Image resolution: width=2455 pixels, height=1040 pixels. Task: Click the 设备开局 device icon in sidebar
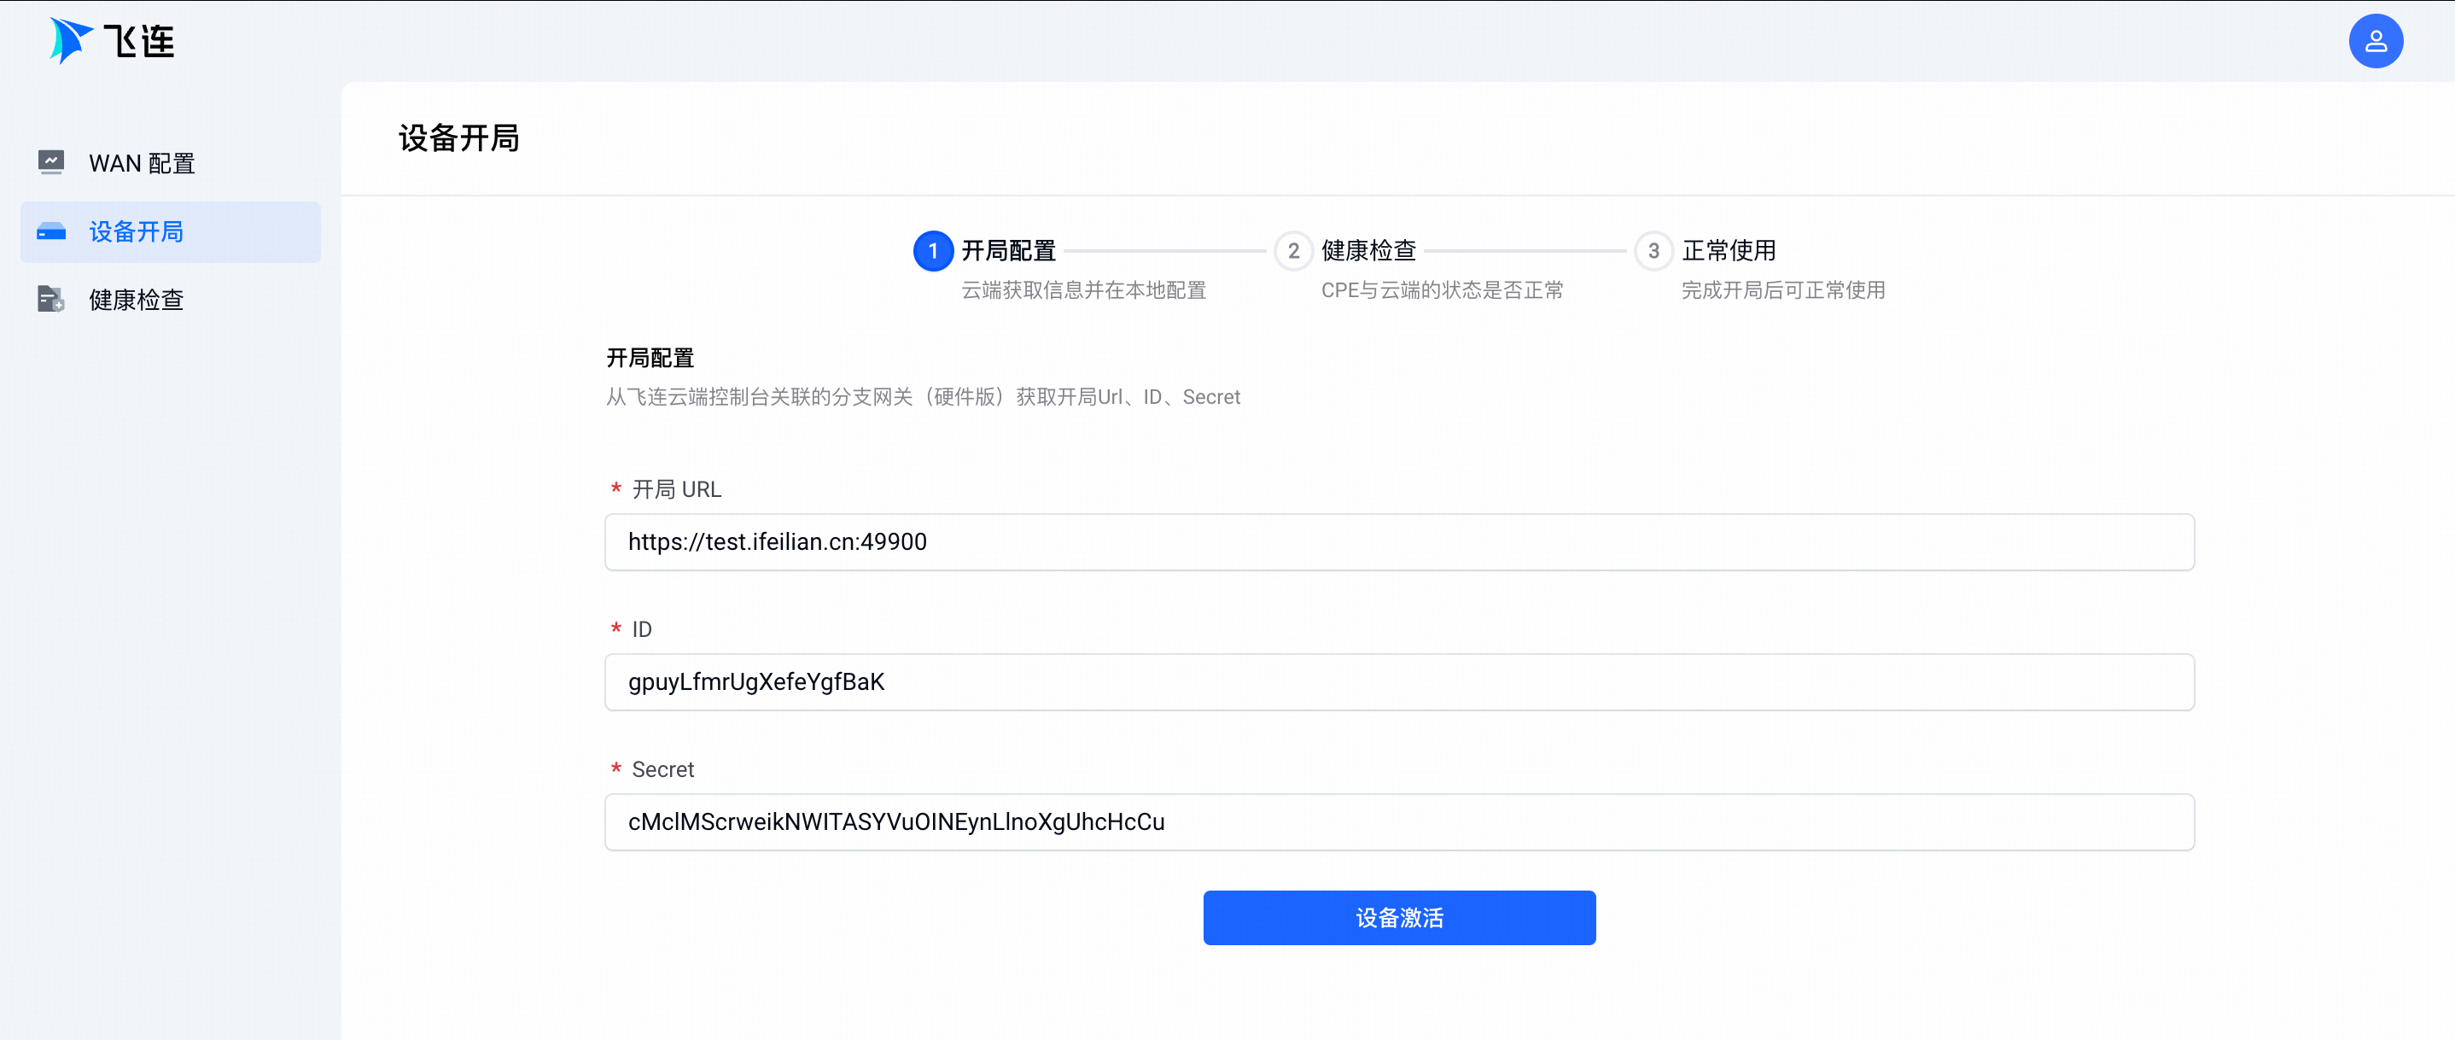(x=51, y=231)
